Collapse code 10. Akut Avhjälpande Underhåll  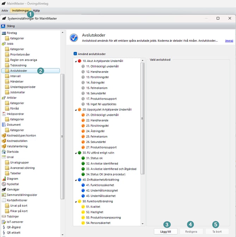[76, 61]
